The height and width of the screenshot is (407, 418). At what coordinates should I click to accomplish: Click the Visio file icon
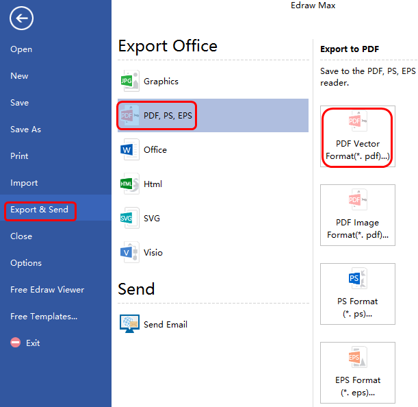point(130,252)
